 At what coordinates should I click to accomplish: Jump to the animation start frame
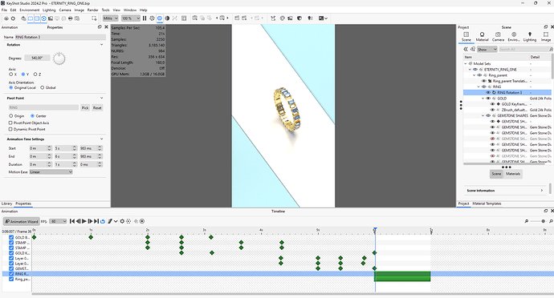tap(72, 221)
